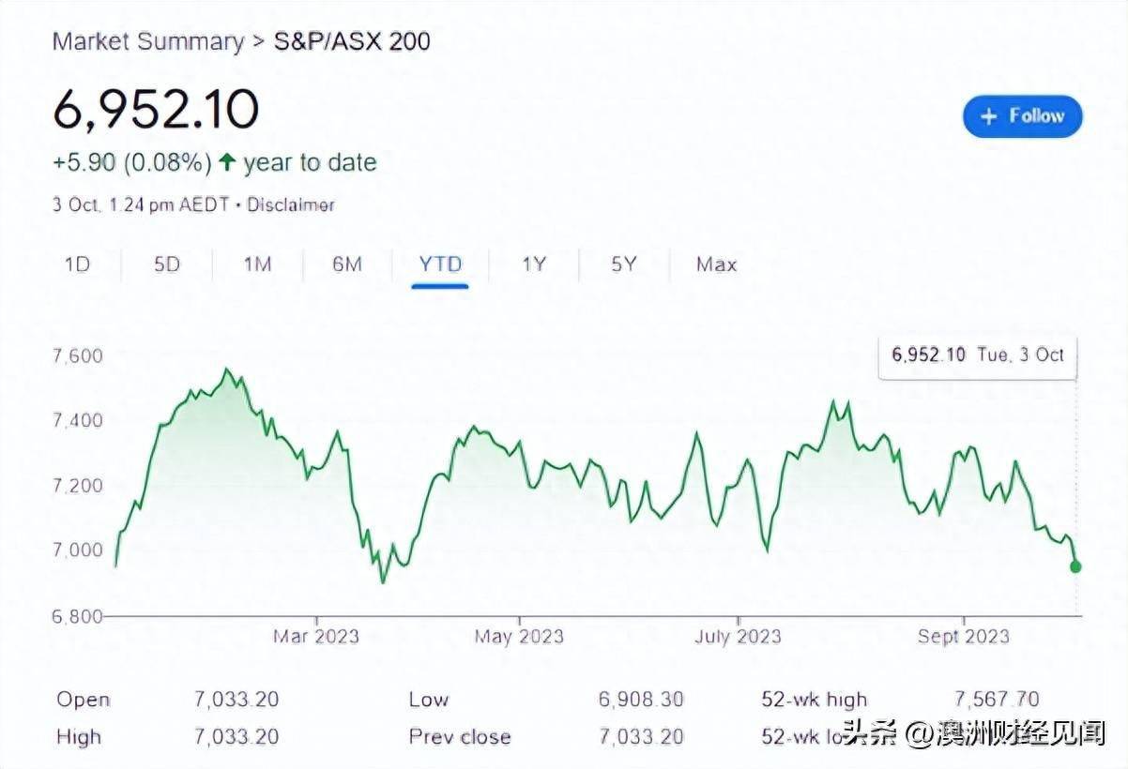Click the 52-wk high value 7,567.70
This screenshot has width=1128, height=769.
tap(996, 700)
